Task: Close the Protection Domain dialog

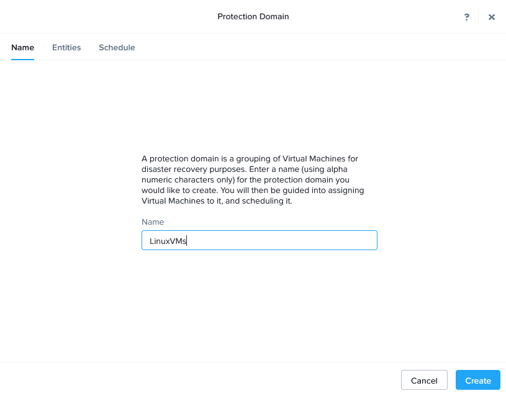Action: [x=492, y=17]
